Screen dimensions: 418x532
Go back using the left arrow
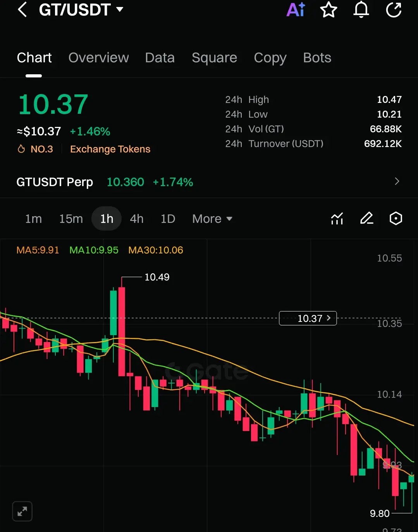tap(22, 10)
